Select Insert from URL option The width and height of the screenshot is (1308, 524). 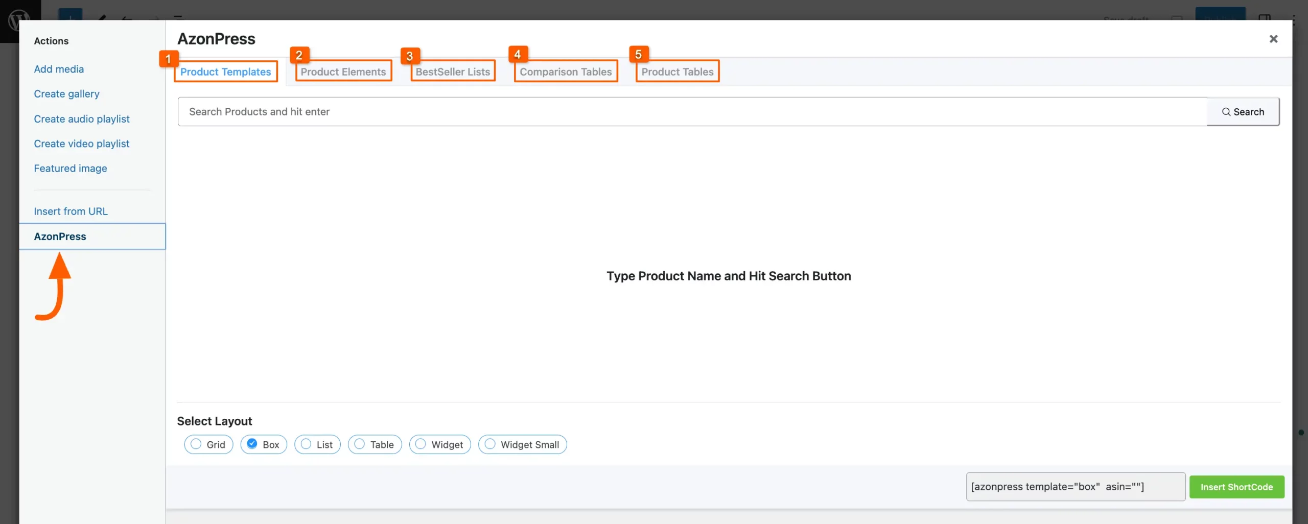pos(71,211)
